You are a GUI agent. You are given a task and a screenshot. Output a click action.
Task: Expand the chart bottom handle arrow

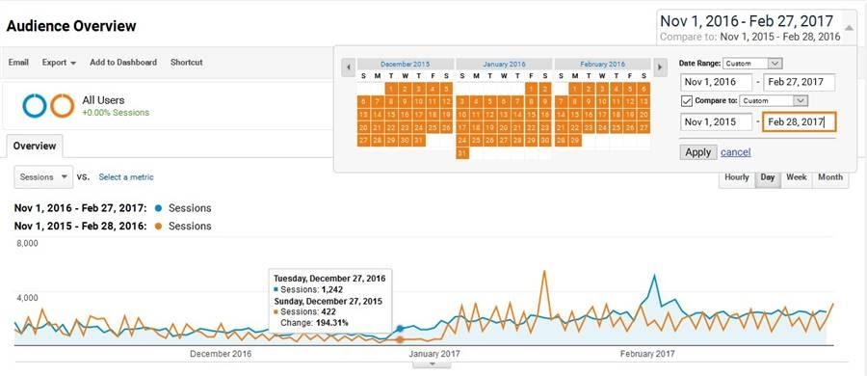pos(433,363)
